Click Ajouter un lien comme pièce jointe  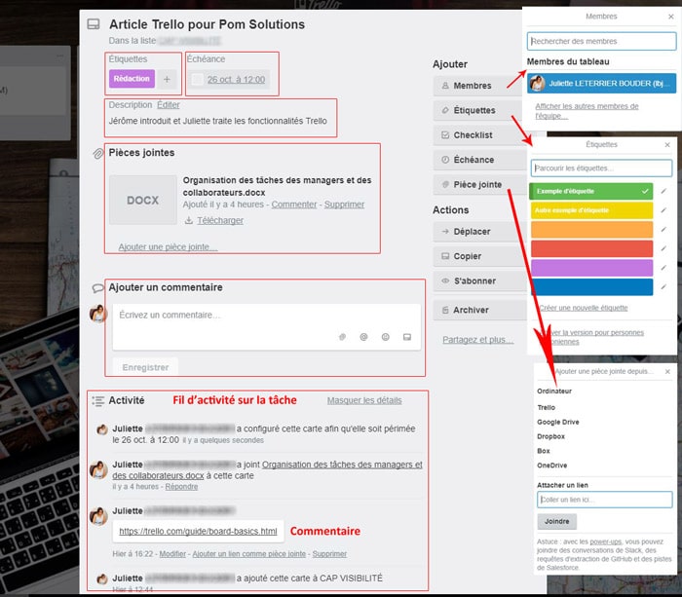click(249, 554)
